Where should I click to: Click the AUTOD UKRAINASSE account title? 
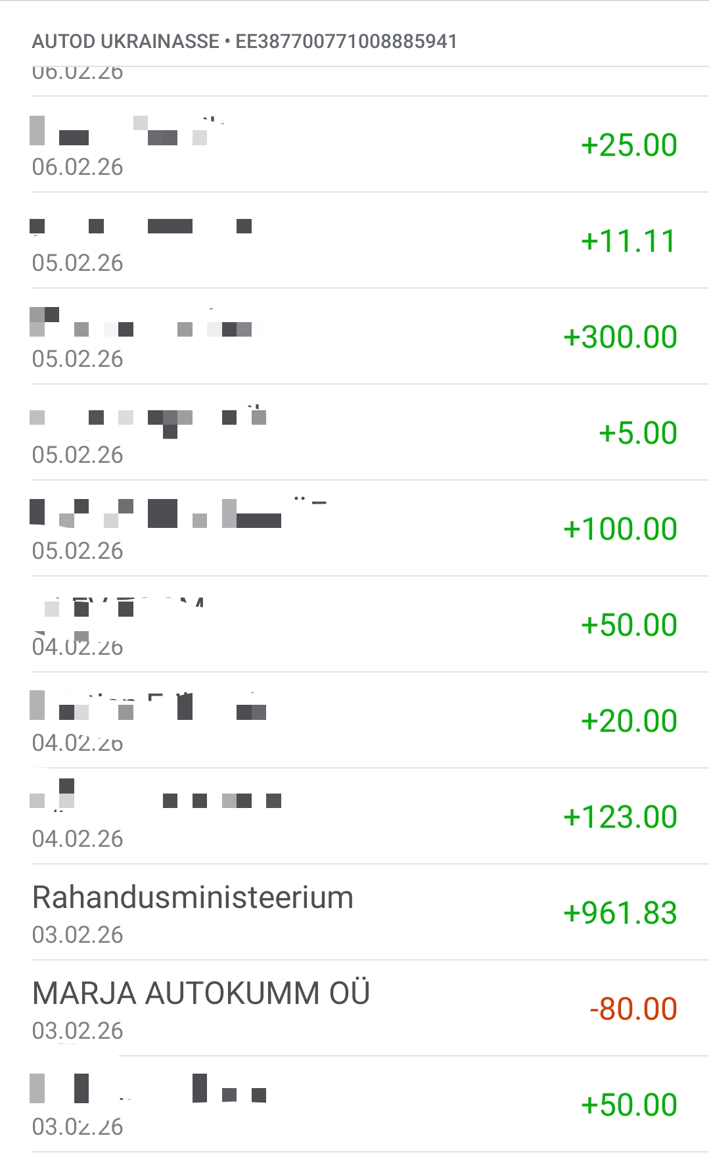point(126,41)
